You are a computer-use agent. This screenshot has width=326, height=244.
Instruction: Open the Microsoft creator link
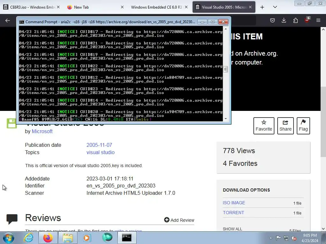click(x=42, y=131)
